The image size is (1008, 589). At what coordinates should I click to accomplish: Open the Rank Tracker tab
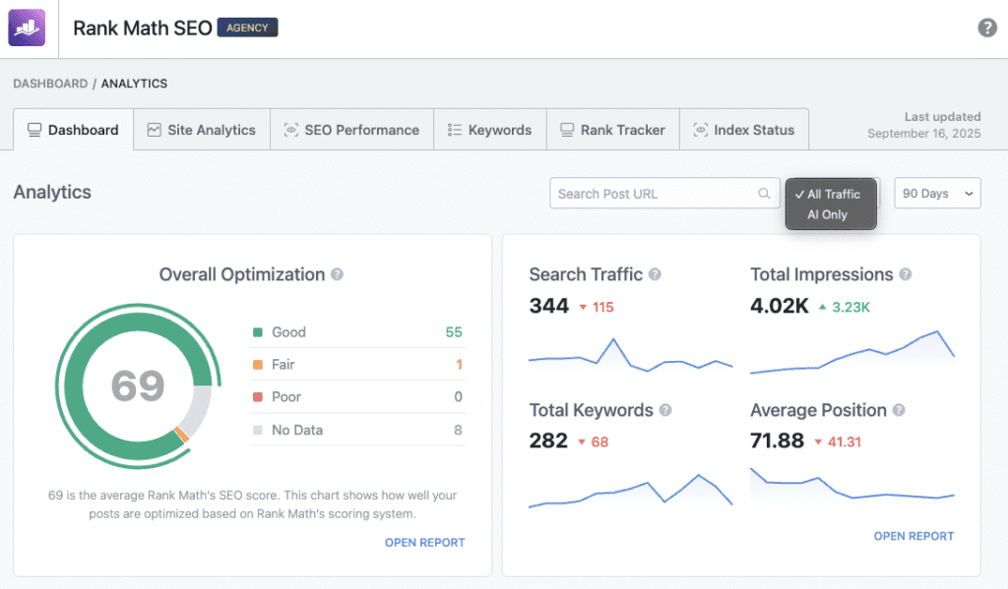tap(612, 130)
